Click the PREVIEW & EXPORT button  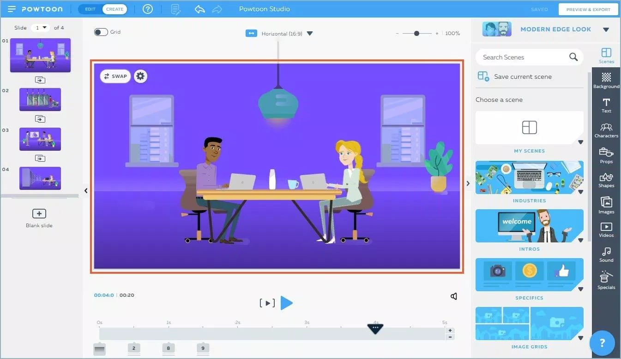tap(588, 9)
